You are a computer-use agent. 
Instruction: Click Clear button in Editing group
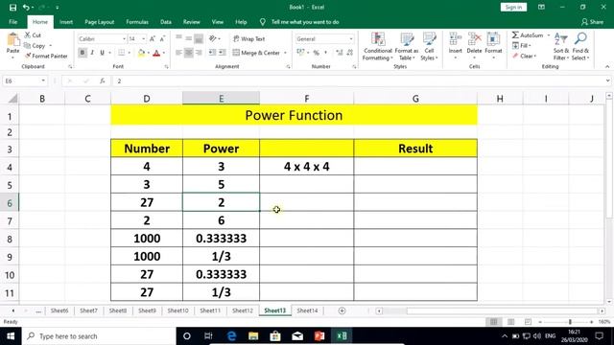525,56
